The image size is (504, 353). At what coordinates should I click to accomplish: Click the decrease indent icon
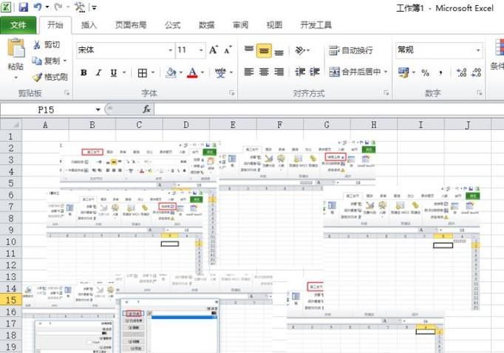click(300, 72)
